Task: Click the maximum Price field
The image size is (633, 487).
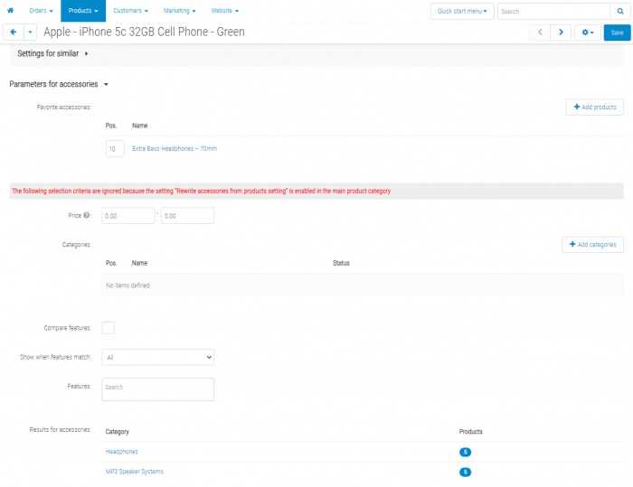Action: pos(187,215)
